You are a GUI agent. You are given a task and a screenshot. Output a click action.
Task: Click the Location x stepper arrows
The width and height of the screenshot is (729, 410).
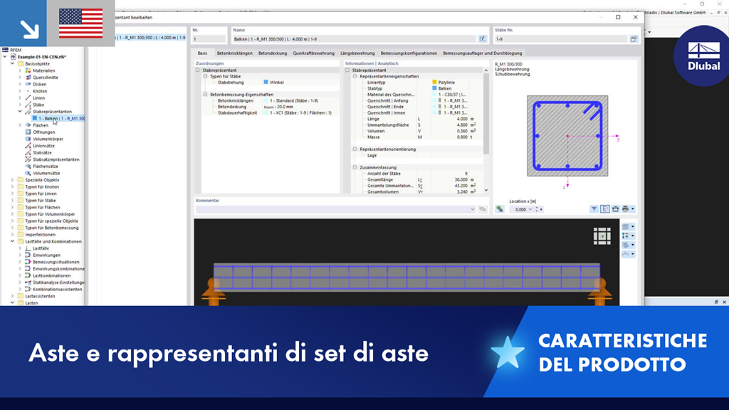(x=537, y=210)
